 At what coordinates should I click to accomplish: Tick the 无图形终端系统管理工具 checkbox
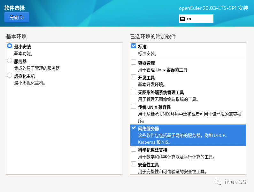[134, 92]
